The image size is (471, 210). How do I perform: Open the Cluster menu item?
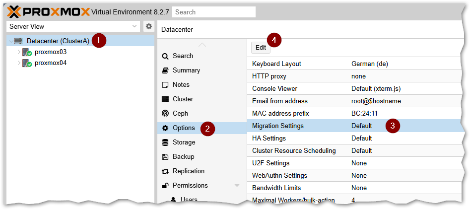[x=183, y=99]
